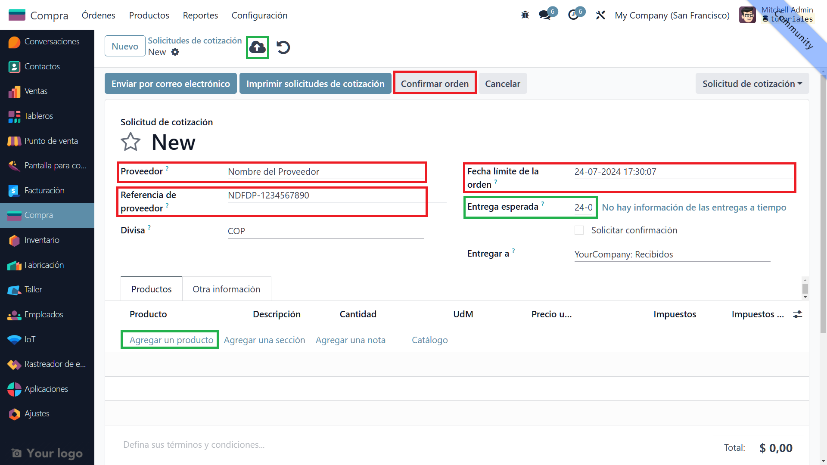Expand the Solicitud de cotización status dropdown
This screenshot has height=465, width=827.
click(752, 84)
